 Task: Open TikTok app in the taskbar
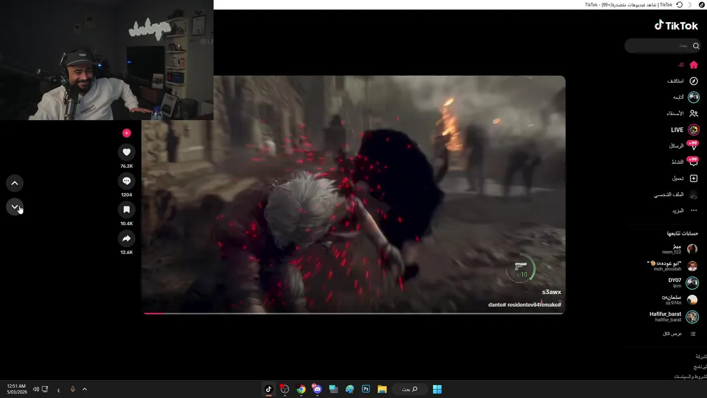(268, 389)
